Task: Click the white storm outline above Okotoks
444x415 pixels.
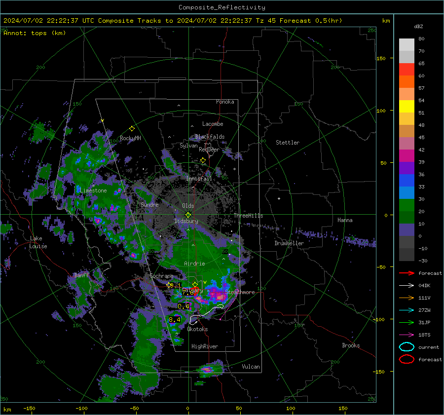Action: pos(206,314)
